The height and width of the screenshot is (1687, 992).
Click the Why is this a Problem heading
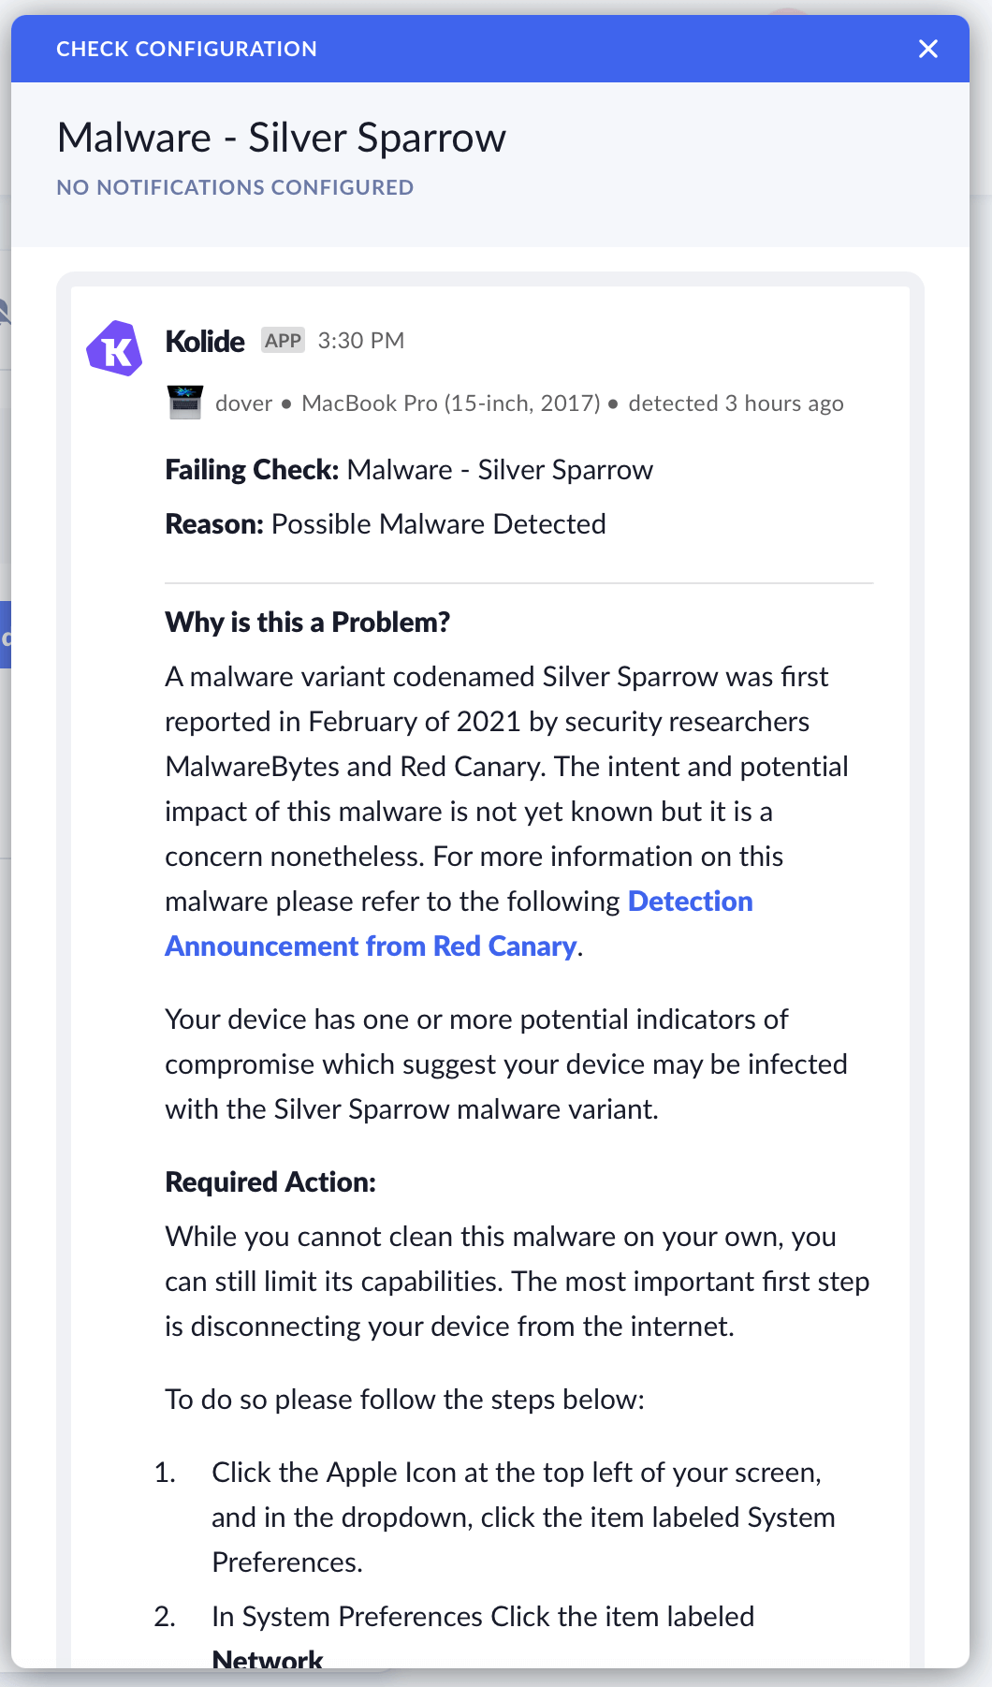point(308,622)
